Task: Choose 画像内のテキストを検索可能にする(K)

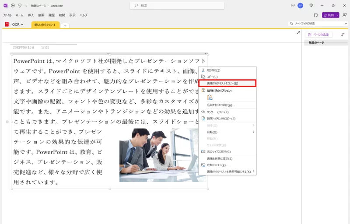Action: tap(227, 171)
